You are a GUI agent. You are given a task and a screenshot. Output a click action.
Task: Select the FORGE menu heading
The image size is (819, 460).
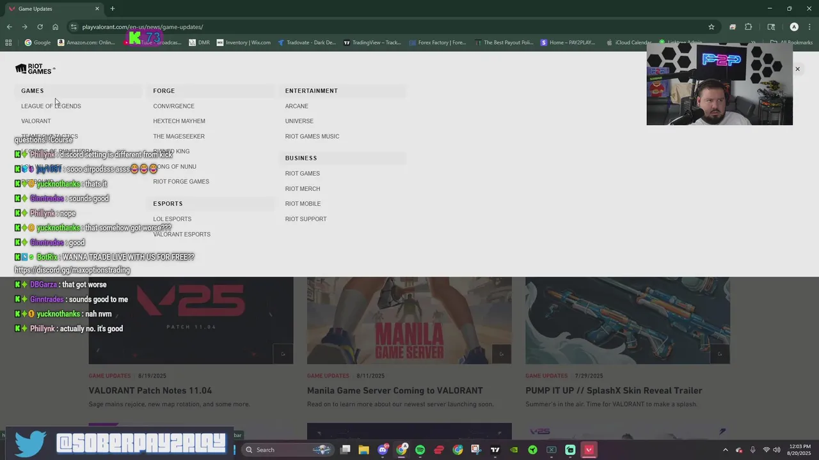pos(164,91)
